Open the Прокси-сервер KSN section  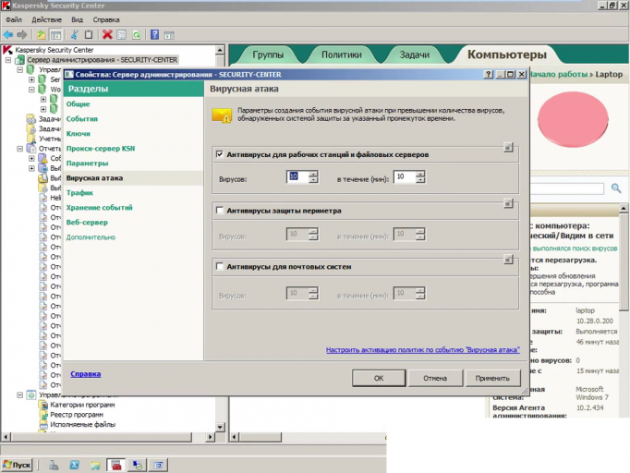pyautogui.click(x=101, y=149)
